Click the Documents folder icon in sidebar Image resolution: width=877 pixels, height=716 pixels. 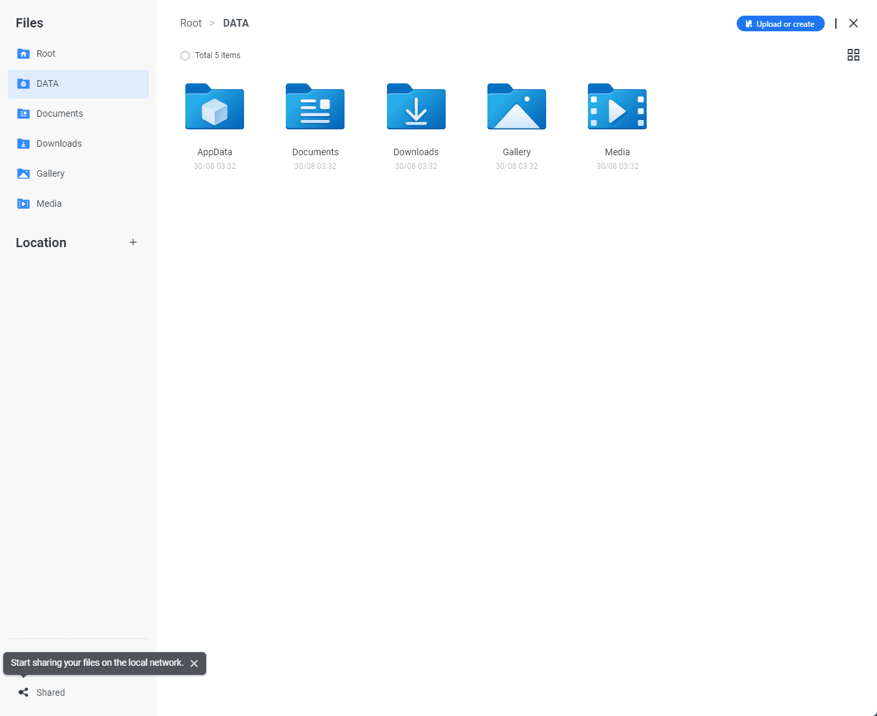pos(23,113)
